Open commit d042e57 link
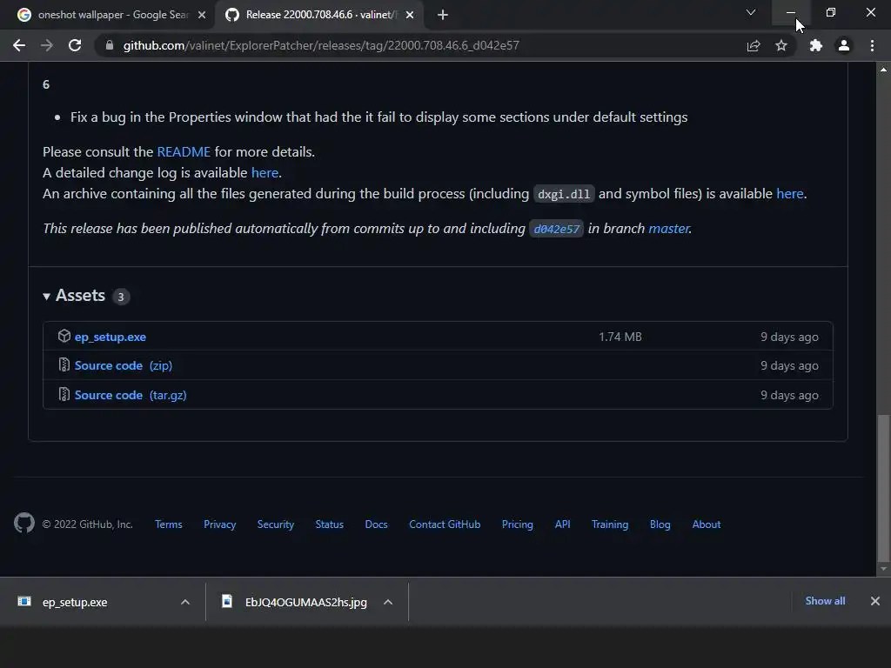 556,229
